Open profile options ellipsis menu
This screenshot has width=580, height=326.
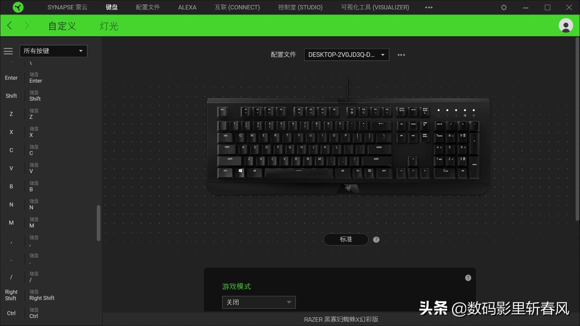pos(401,55)
